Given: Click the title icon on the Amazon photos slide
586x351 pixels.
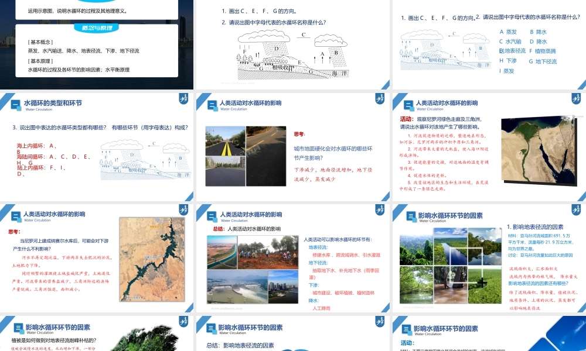Looking at the screenshot, I should [411, 216].
